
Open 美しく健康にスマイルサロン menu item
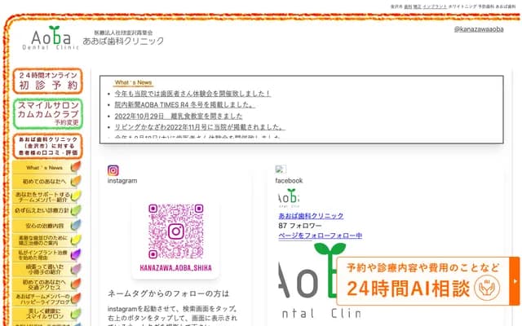(x=44, y=314)
